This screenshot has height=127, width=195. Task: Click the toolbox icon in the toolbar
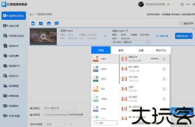click(x=49, y=23)
